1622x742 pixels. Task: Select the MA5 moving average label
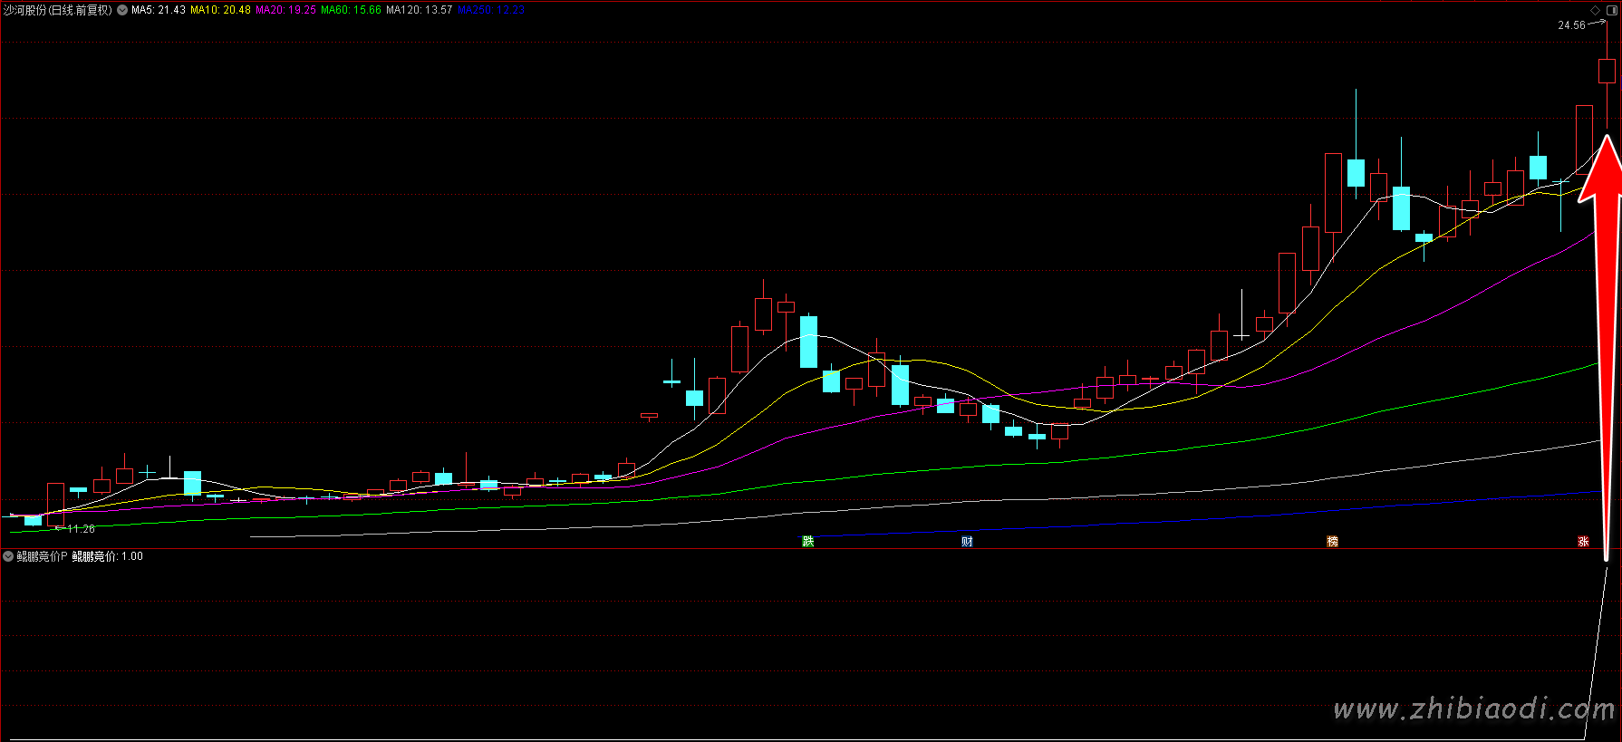click(x=158, y=10)
